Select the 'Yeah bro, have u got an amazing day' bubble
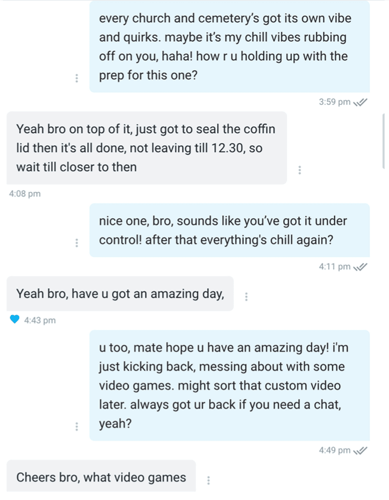The image size is (389, 500). click(120, 294)
